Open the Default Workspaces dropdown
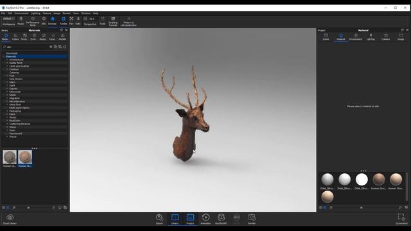This screenshot has width=411, height=231. [x=8, y=19]
